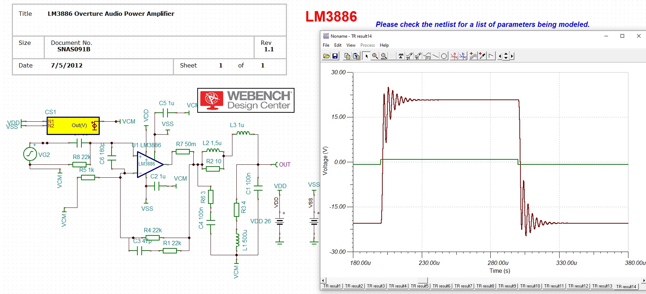This screenshot has height=294, width=646.
Task: Click the WEBENCH Design Center logo
Action: pos(246,100)
